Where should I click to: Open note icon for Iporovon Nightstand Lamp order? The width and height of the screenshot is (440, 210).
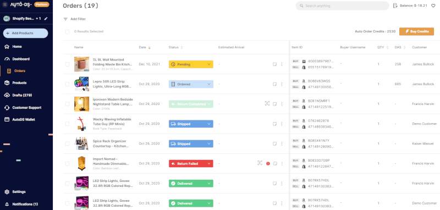click(x=274, y=104)
